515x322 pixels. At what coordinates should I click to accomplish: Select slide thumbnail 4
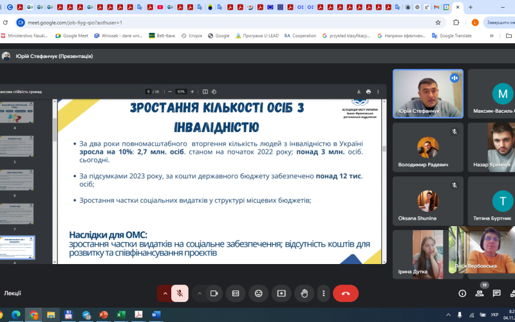tap(17, 112)
